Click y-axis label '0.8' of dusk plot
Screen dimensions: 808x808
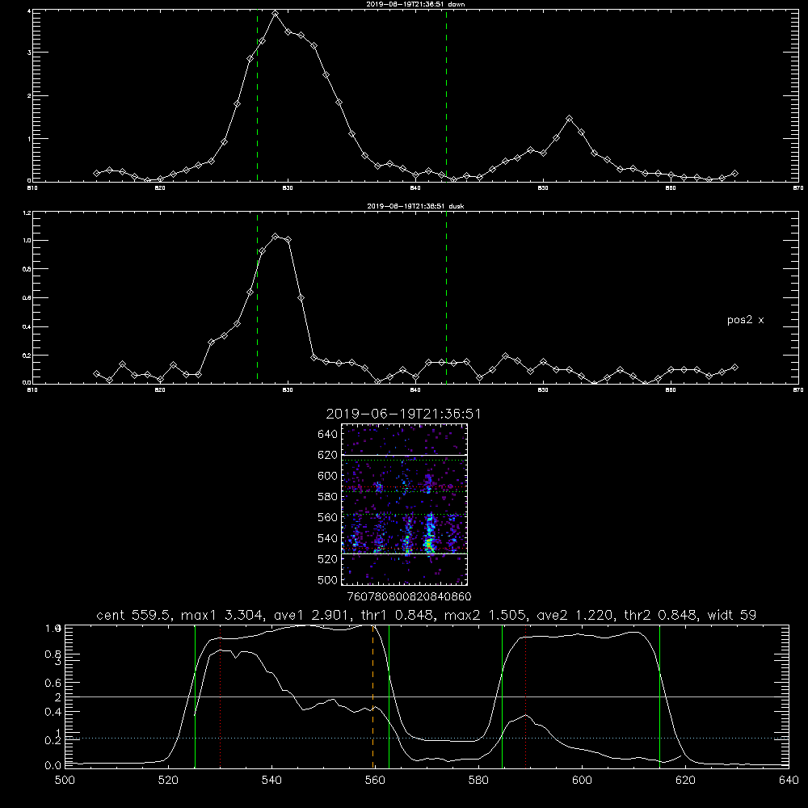coord(27,269)
